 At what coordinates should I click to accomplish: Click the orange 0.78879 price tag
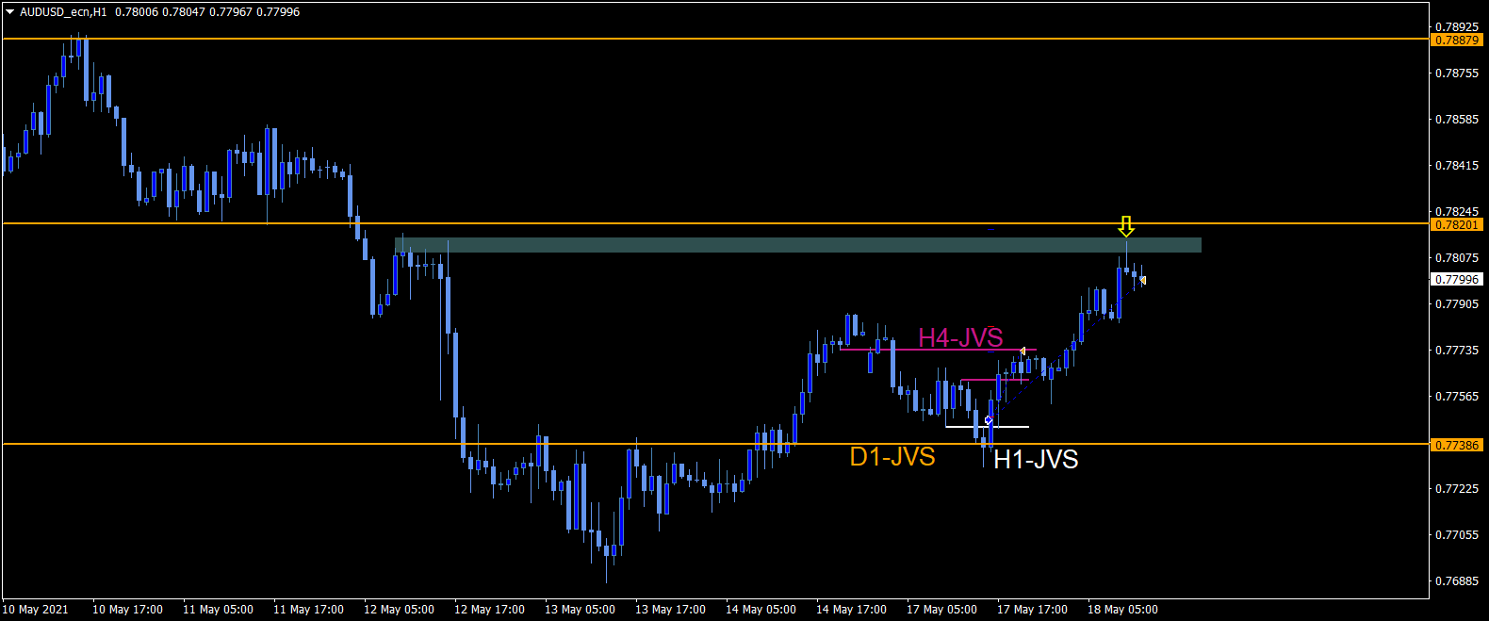[x=1457, y=41]
